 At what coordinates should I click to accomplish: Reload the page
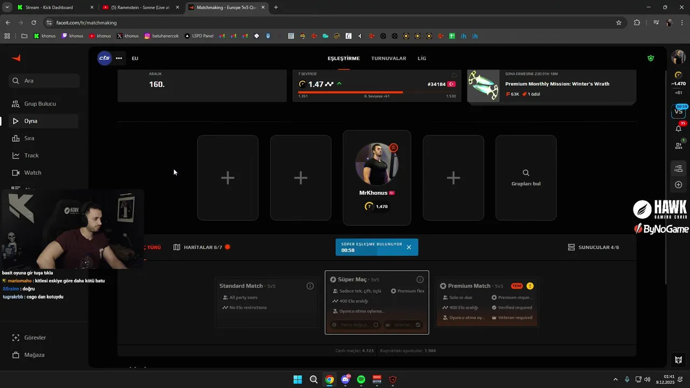33,23
